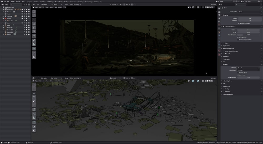The width and height of the screenshot is (263, 144).
Task: Activate the Measure tool in top viewport
Action: (34, 44)
